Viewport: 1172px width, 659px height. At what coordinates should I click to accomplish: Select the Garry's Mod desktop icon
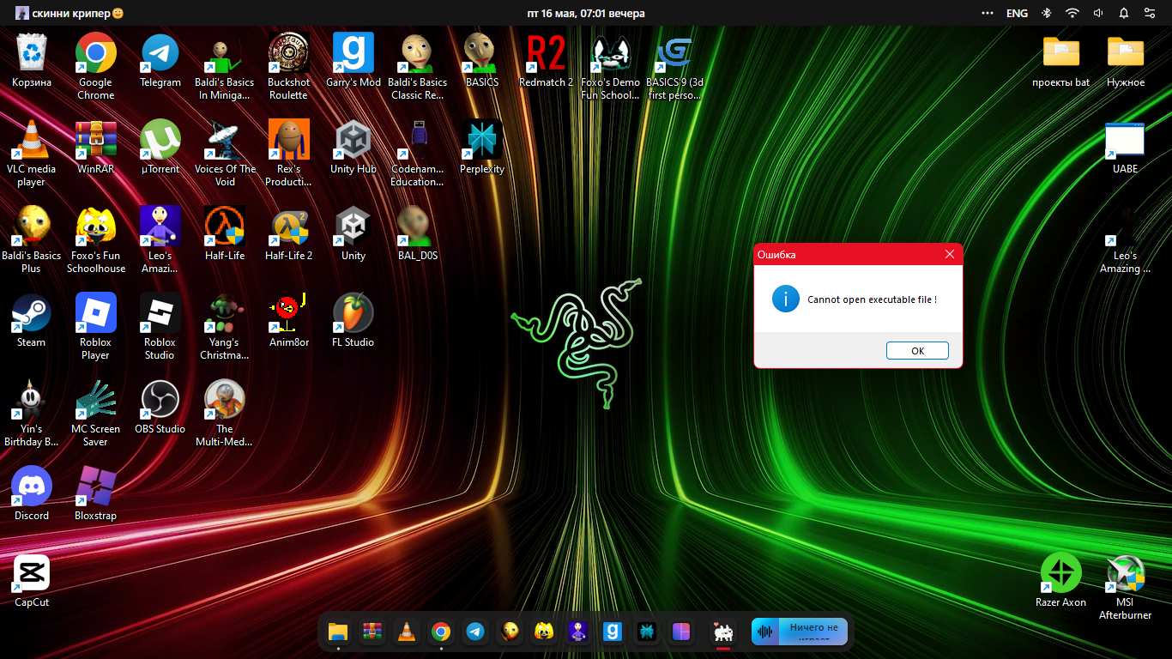click(x=353, y=60)
